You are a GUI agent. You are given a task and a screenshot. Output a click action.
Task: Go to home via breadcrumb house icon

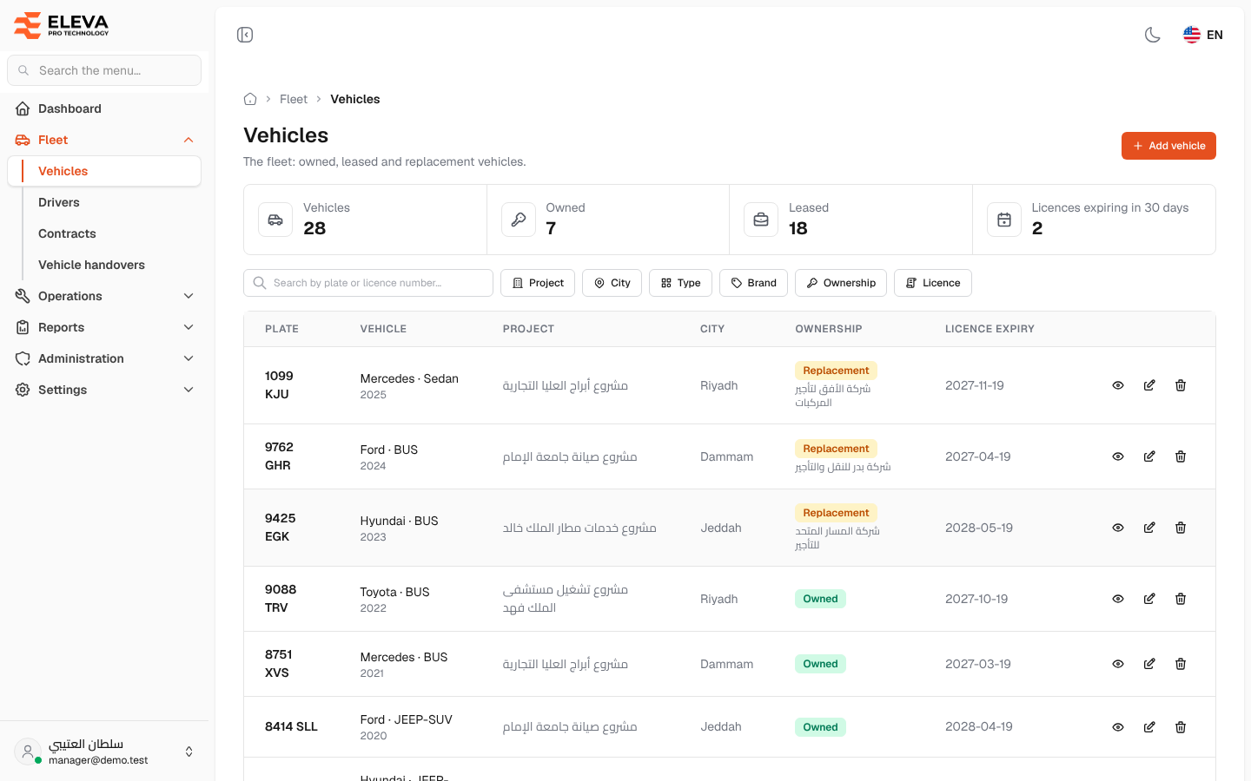tap(250, 99)
